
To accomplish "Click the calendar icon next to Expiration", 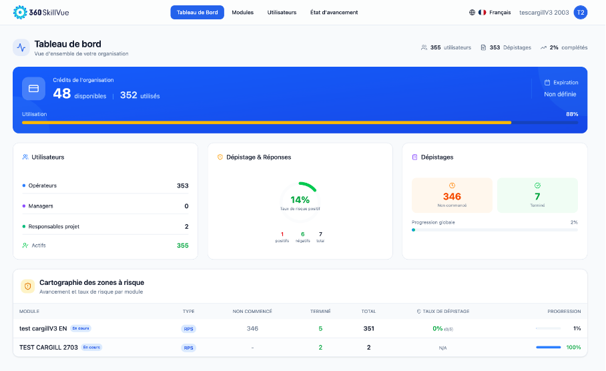I will [x=547, y=83].
